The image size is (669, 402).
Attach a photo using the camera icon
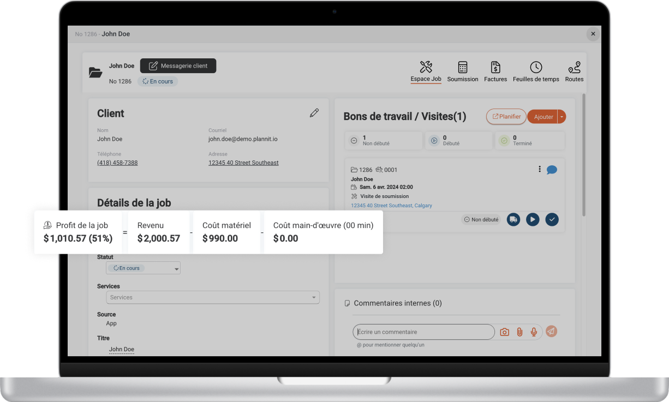(x=505, y=332)
